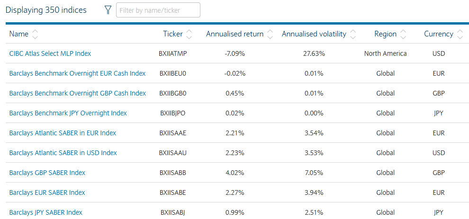Sort by Annualised return arrows
Screen dimensions: 469x219
(x=270, y=34)
